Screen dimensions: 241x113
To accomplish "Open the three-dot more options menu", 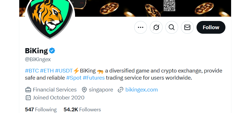I will (140, 27).
